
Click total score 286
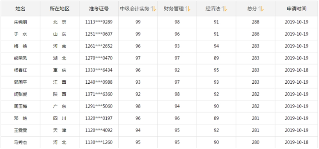(x=255, y=34)
